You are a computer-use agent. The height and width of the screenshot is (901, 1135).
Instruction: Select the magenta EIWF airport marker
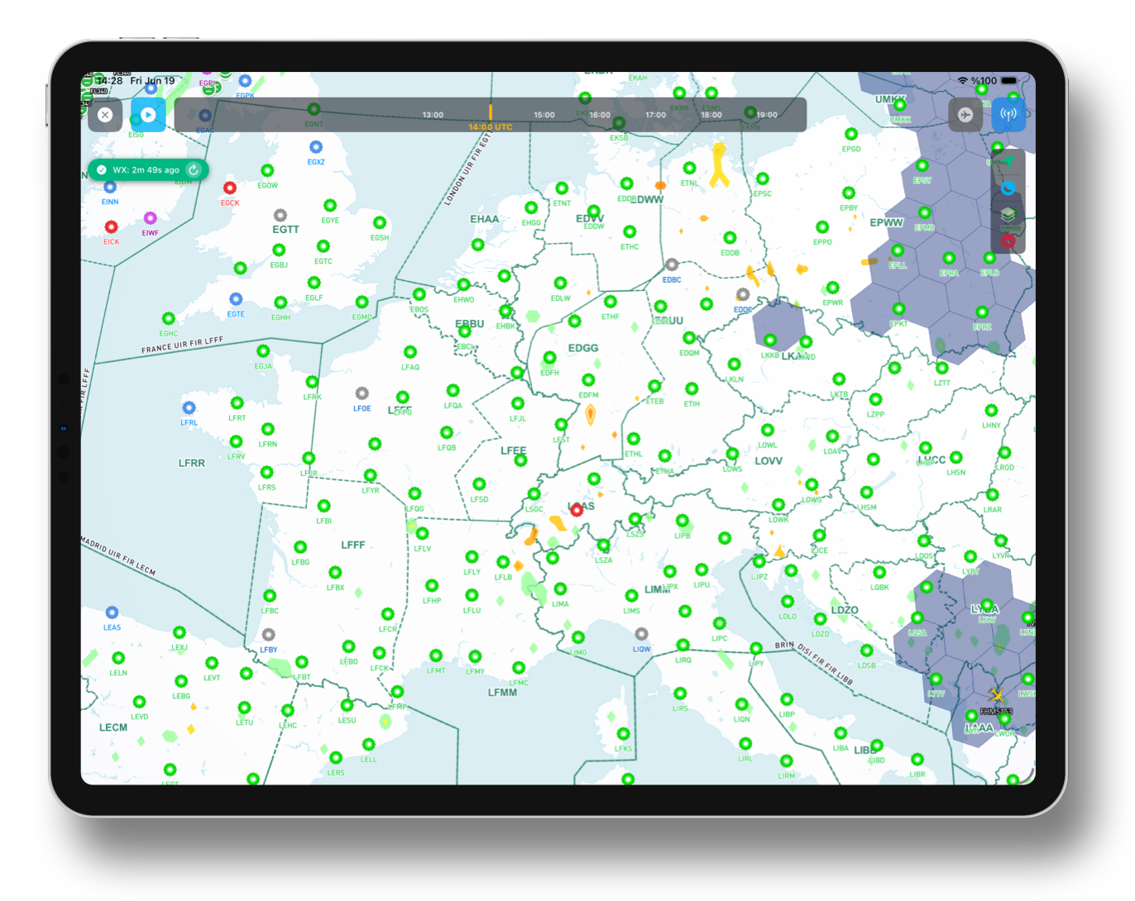point(150,218)
